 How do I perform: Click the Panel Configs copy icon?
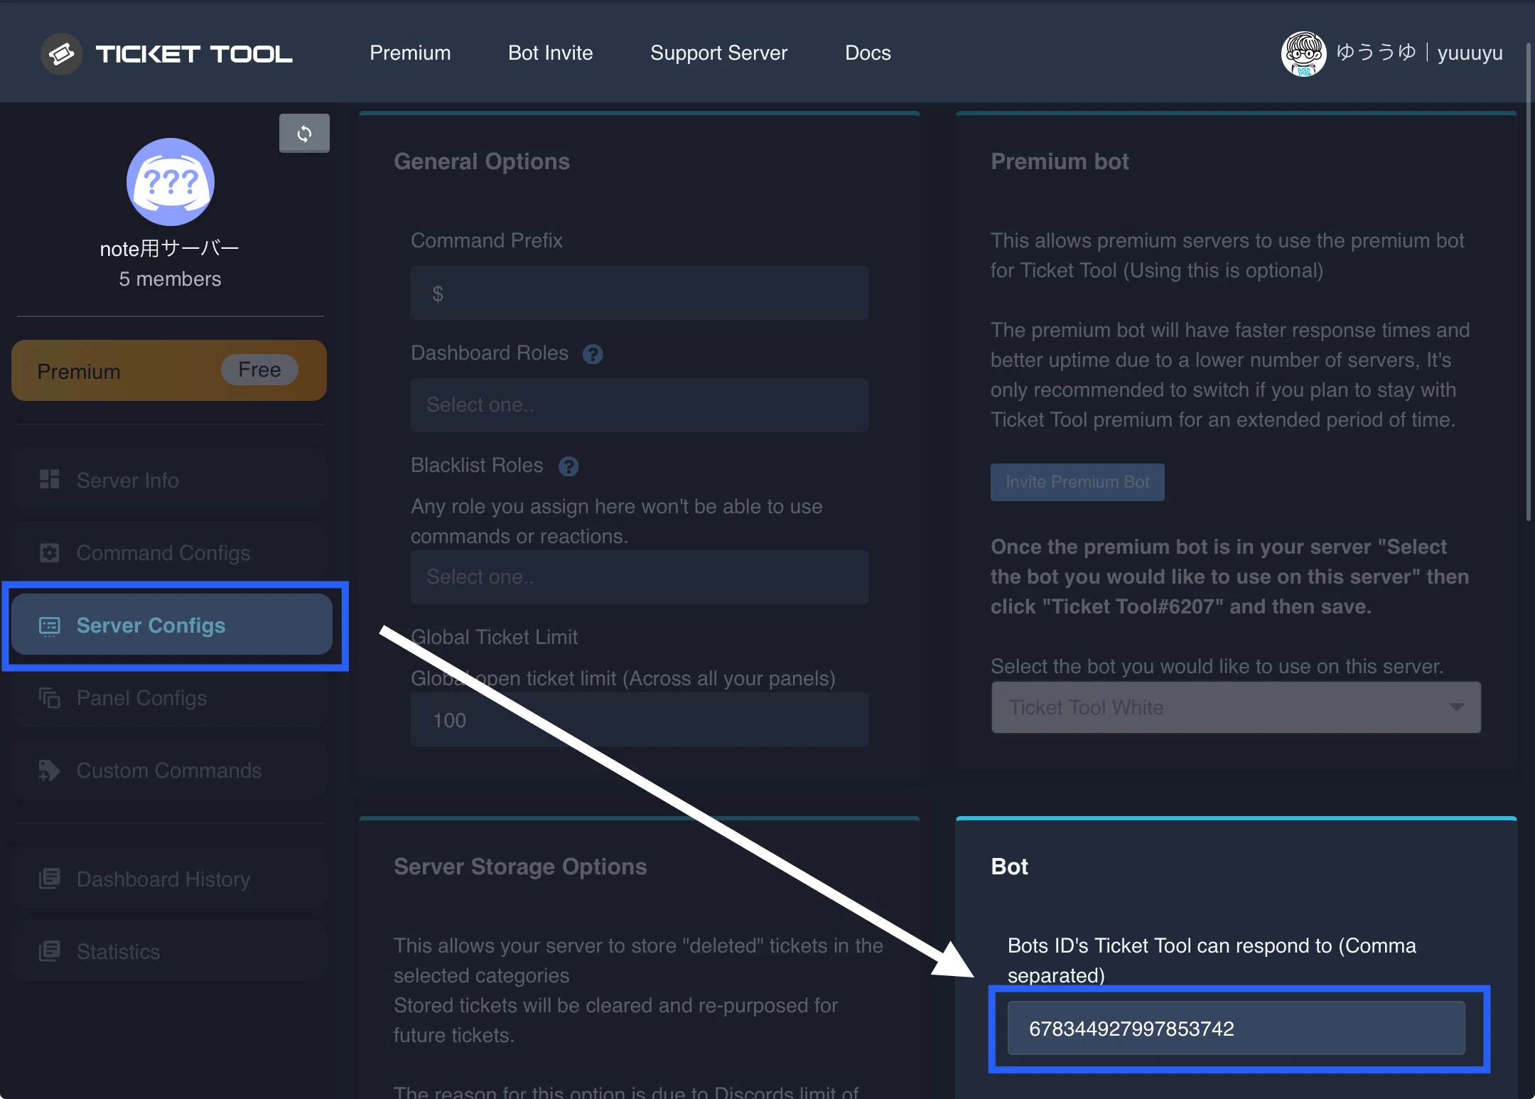pos(49,697)
